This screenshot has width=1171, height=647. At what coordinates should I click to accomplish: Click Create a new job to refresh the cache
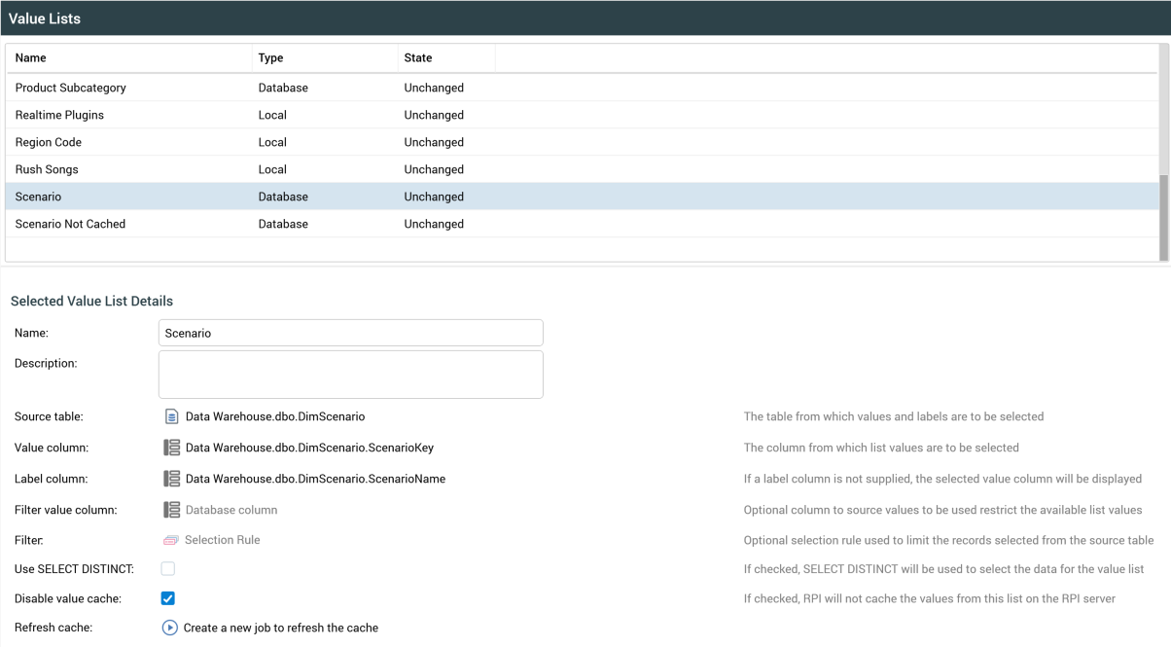coord(281,628)
